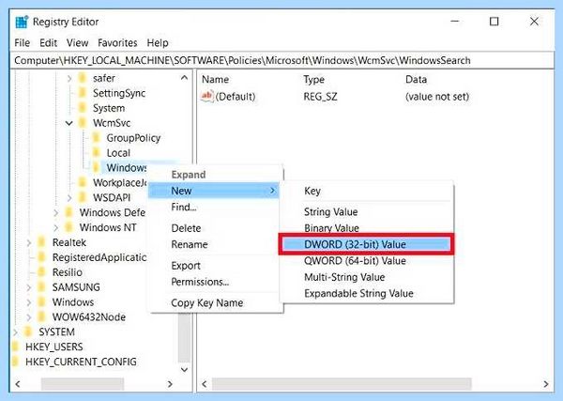Click the Windows Defender folder icon
This screenshot has width=563, height=401.
pyautogui.click(x=68, y=213)
